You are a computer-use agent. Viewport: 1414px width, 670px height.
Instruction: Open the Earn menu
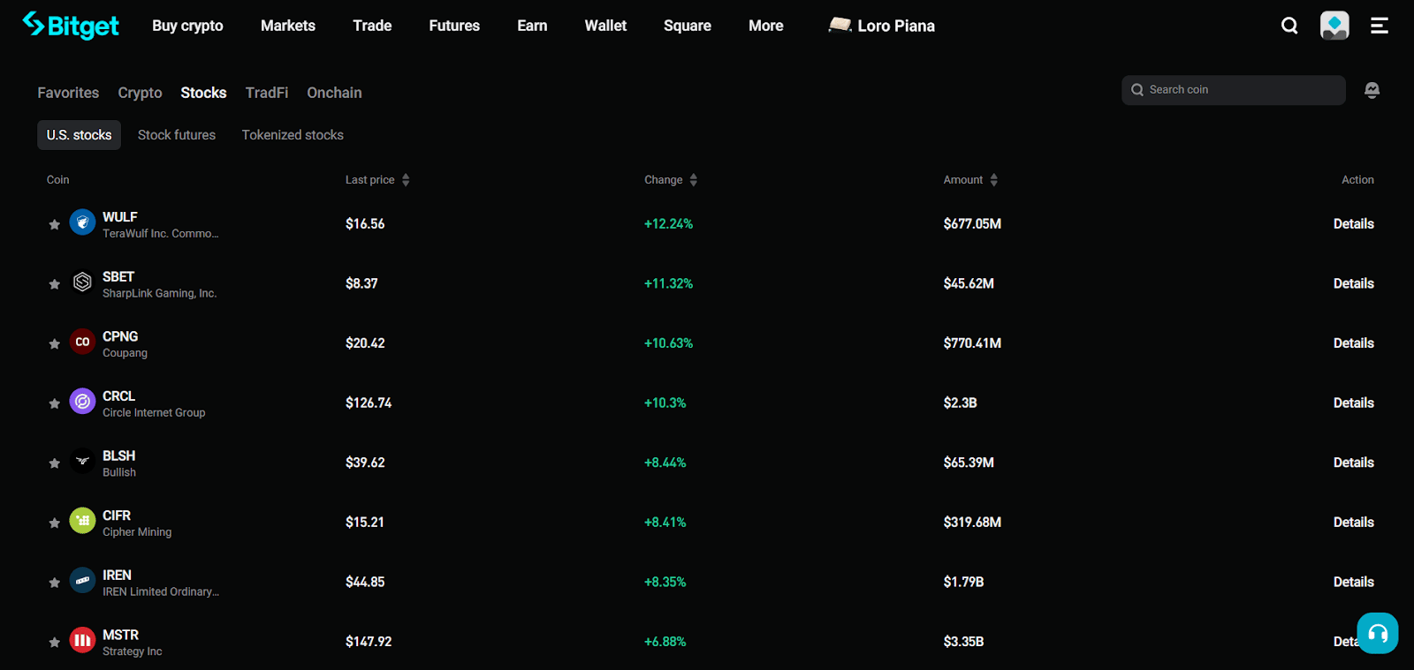coord(532,26)
